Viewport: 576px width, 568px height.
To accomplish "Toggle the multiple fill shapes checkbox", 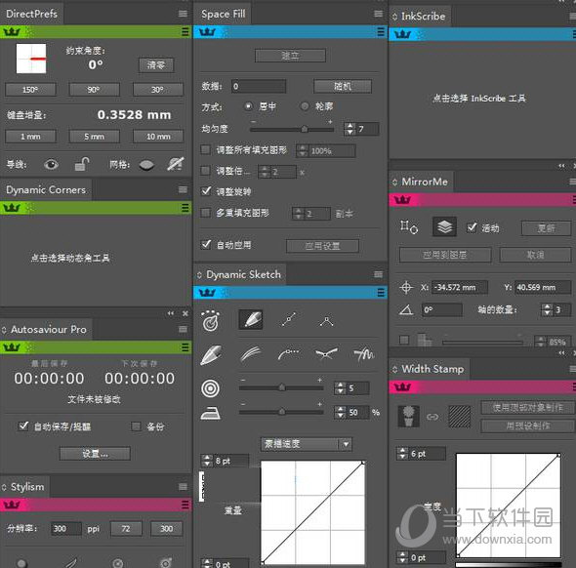I will (x=205, y=213).
